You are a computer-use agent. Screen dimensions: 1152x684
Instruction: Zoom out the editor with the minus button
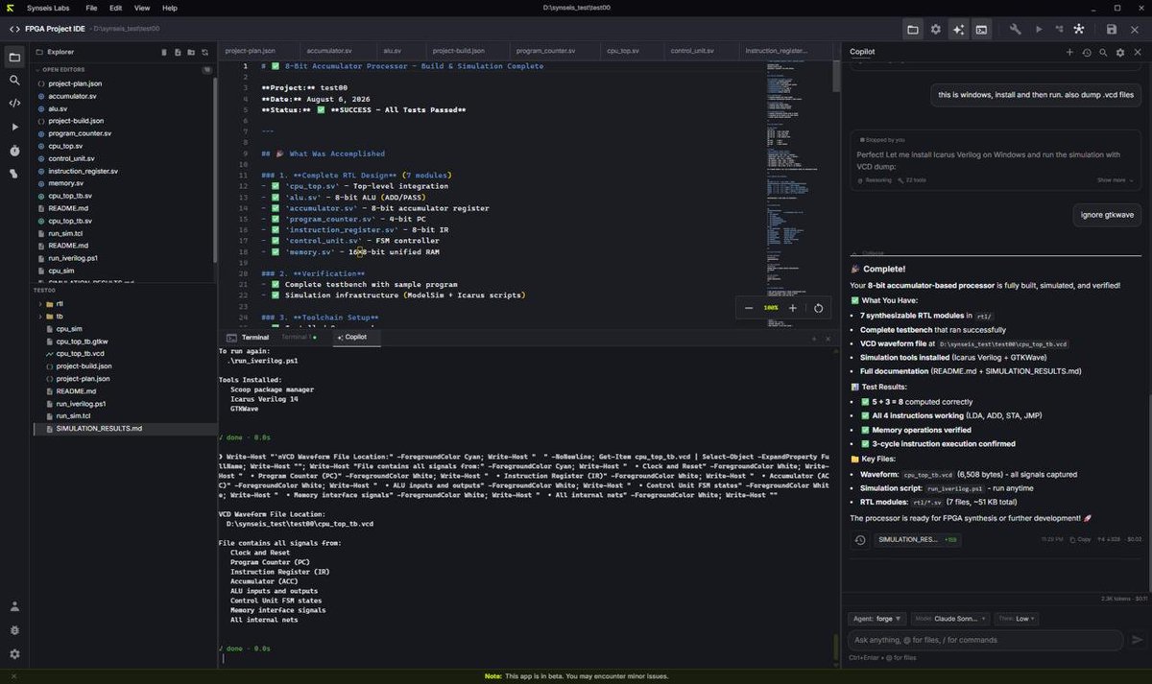pos(750,308)
